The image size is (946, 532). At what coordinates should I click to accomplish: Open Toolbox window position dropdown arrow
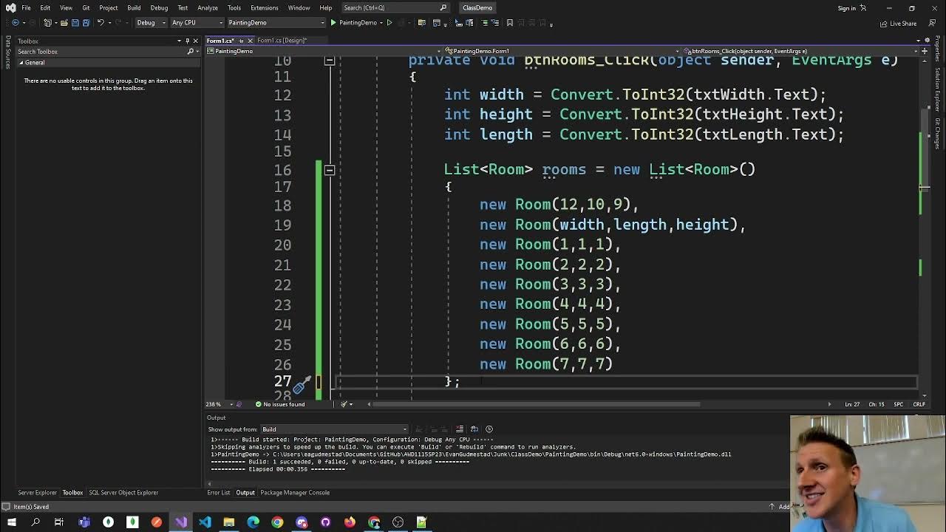(179, 41)
